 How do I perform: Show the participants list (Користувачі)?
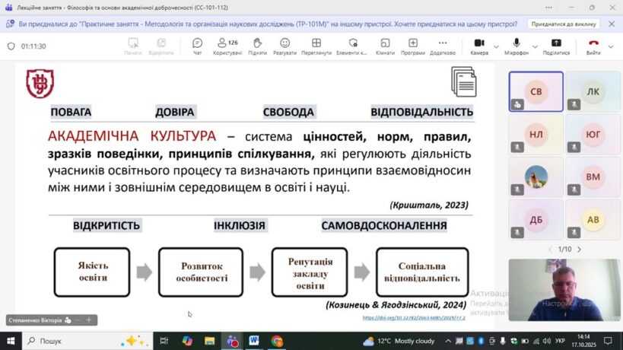coord(227,46)
